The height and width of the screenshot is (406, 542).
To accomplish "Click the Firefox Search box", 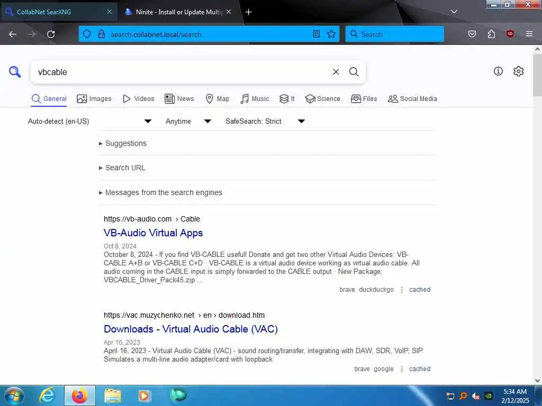I will [x=394, y=34].
